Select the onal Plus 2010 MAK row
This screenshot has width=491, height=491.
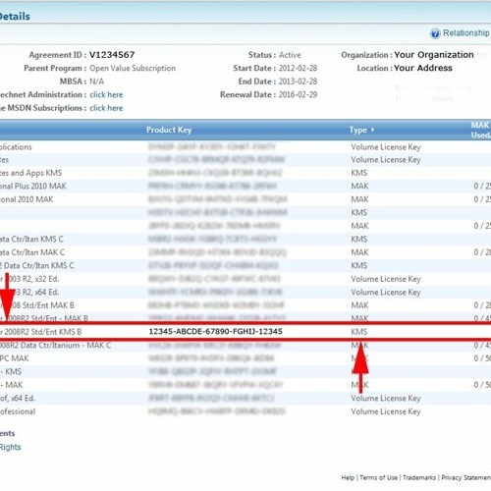245,187
